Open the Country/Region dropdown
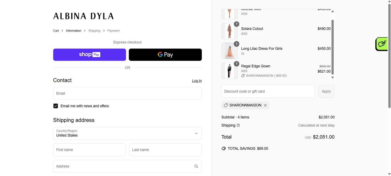391x176 pixels. [x=127, y=133]
